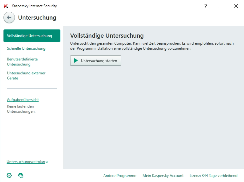Open Benutzerdefinierte Untersuchung
Image resolution: width=244 pixels, height=182 pixels.
[22, 62]
